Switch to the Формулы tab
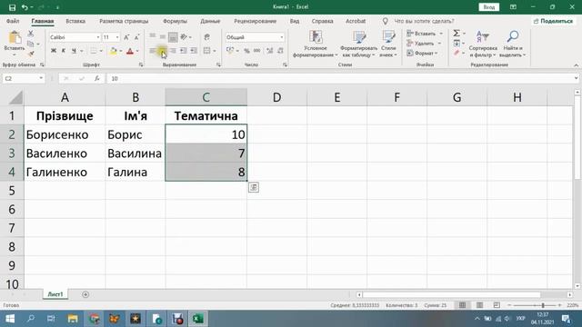The width and height of the screenshot is (582, 327). point(175,21)
